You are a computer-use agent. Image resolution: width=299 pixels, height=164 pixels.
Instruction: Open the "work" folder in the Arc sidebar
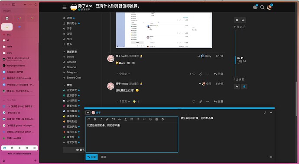pos(19,53)
